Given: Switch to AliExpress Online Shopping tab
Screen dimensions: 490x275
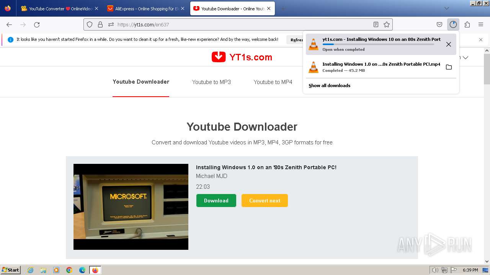Looking at the screenshot, I should tap(146, 8).
